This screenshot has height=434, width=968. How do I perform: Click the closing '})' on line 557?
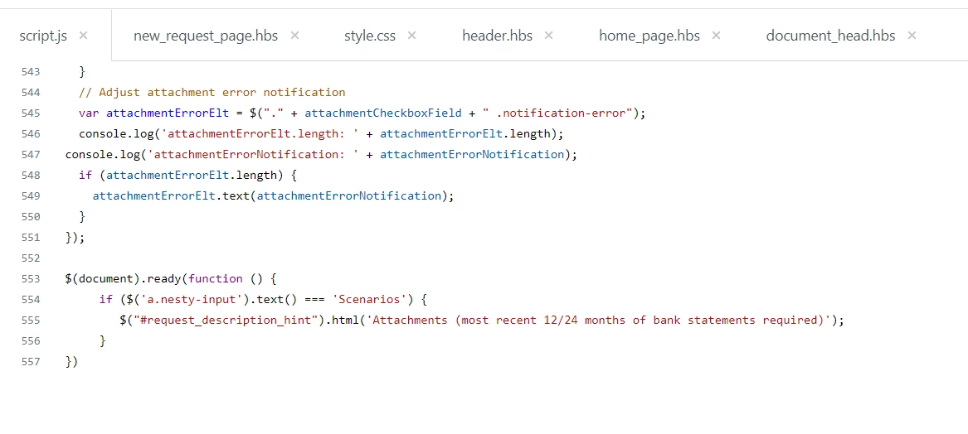tap(72, 362)
